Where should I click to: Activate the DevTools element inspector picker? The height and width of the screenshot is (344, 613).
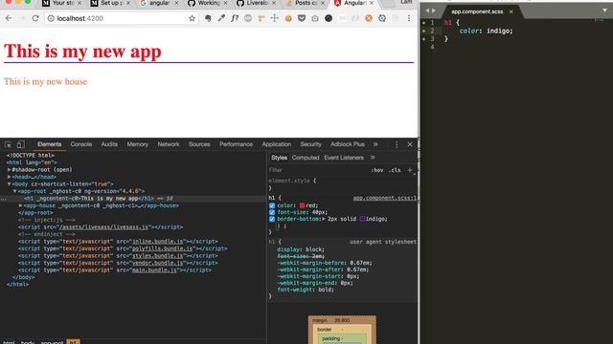8,144
